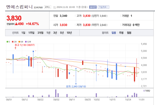Click the calendar icon beside the 2024.11.01 date
The image size is (155, 105).
coord(55,7)
